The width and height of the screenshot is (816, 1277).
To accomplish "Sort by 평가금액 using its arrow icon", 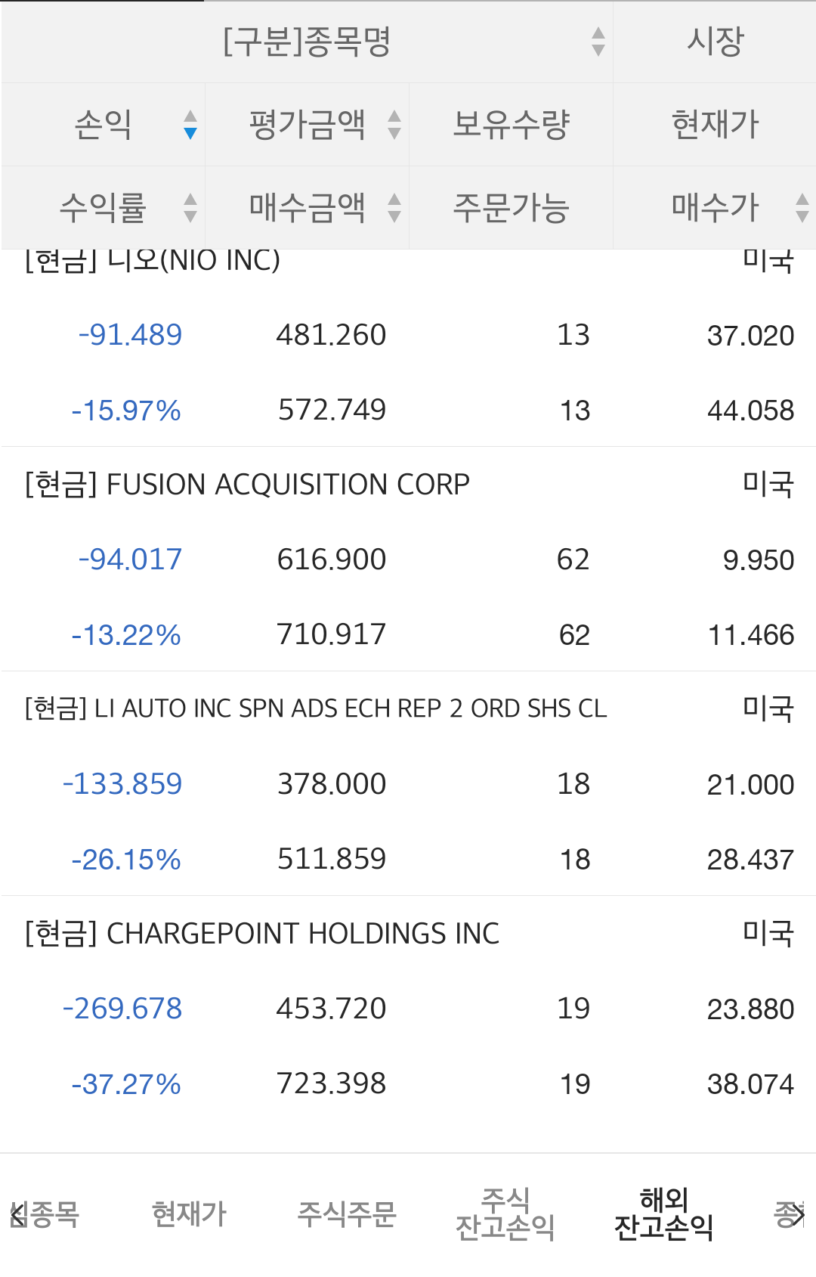I will tap(394, 125).
